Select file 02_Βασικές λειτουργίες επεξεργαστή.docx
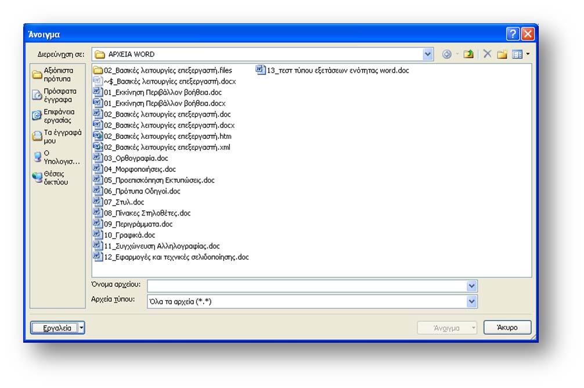The width and height of the screenshot is (584, 388). 164,125
